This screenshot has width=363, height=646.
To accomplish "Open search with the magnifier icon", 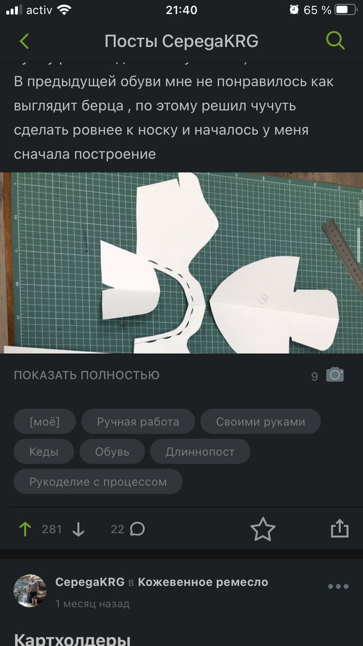I will pyautogui.click(x=335, y=40).
